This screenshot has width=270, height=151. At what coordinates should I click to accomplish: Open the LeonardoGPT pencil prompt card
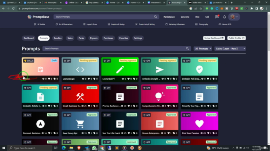click(x=120, y=70)
